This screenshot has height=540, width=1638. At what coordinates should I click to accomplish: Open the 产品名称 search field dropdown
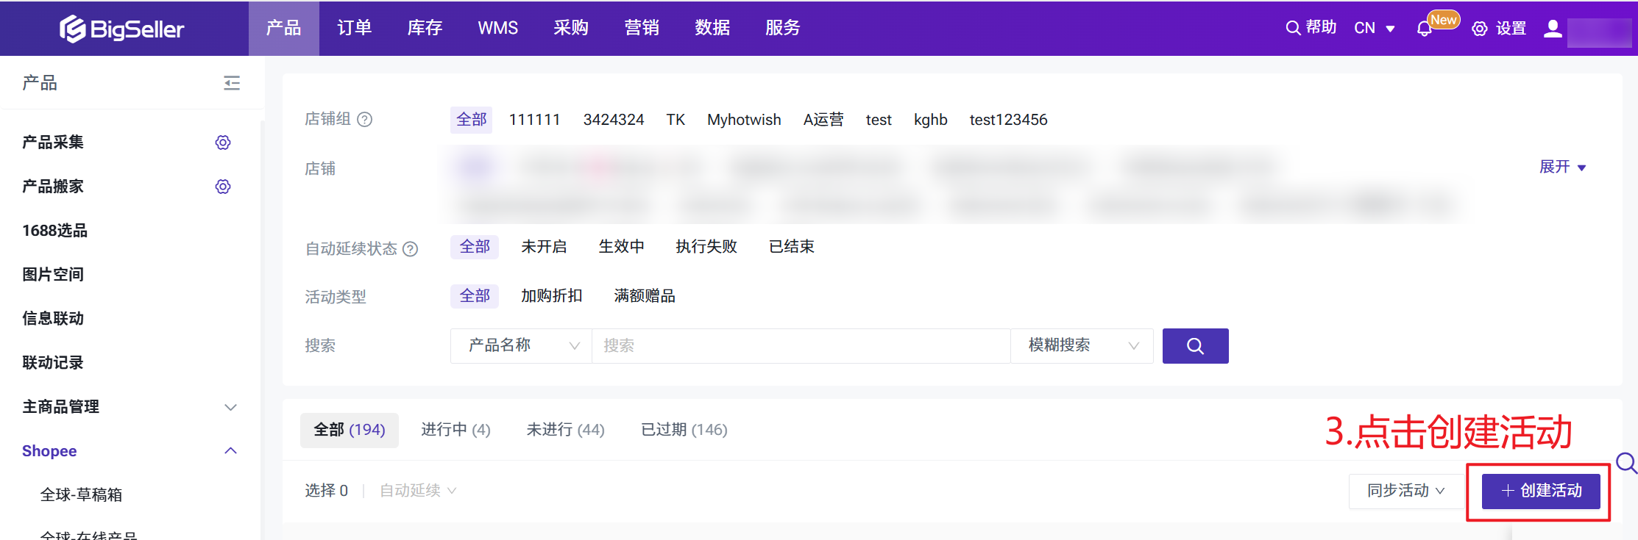[x=522, y=346]
